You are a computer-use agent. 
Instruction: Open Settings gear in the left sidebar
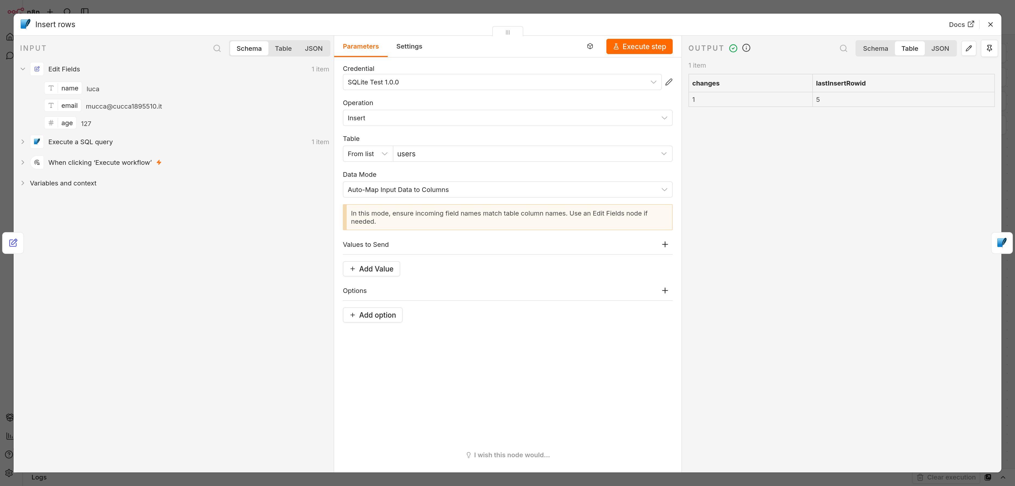9,473
